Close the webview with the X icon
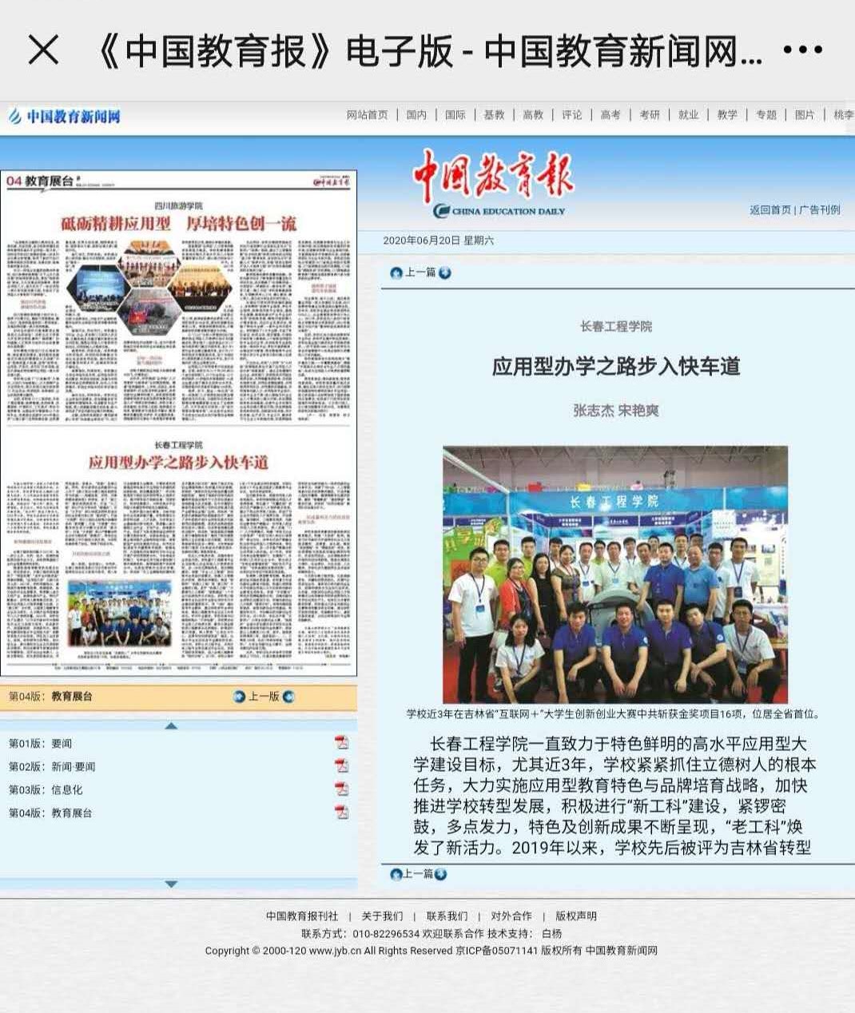Viewport: 855px width, 1013px height. point(43,50)
